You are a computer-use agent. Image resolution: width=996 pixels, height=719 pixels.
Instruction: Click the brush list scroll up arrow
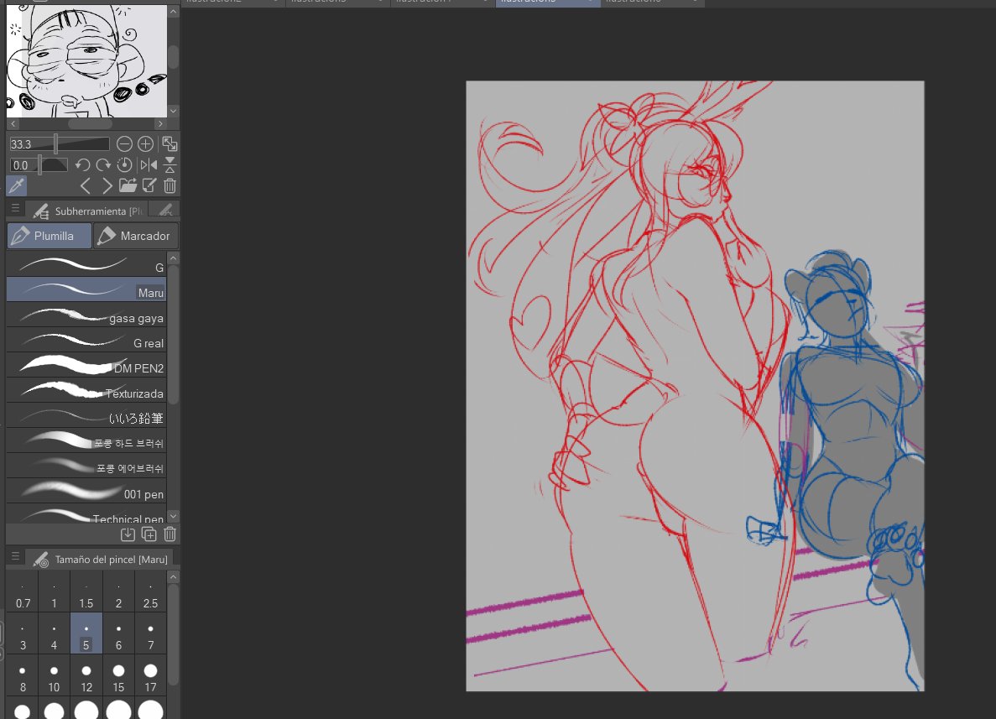[174, 258]
